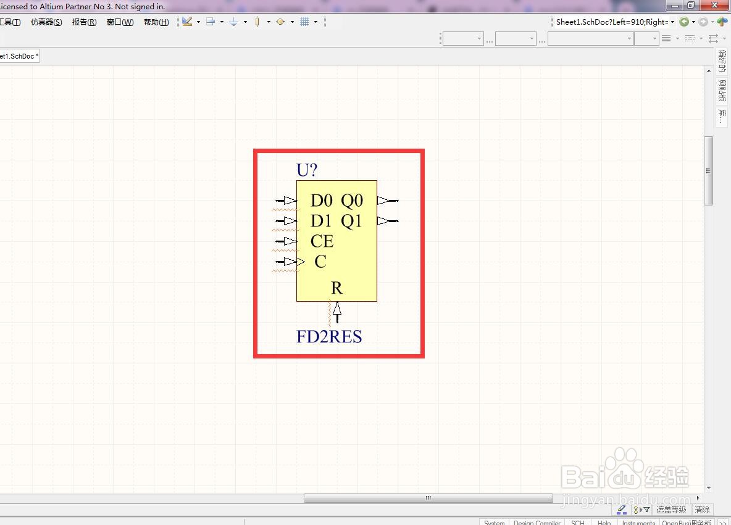Select the line weight icon
731x525 pixels.
pos(667,39)
